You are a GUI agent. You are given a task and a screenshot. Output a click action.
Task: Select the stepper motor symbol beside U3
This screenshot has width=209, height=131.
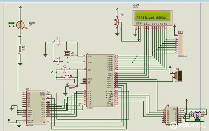pos(197,115)
